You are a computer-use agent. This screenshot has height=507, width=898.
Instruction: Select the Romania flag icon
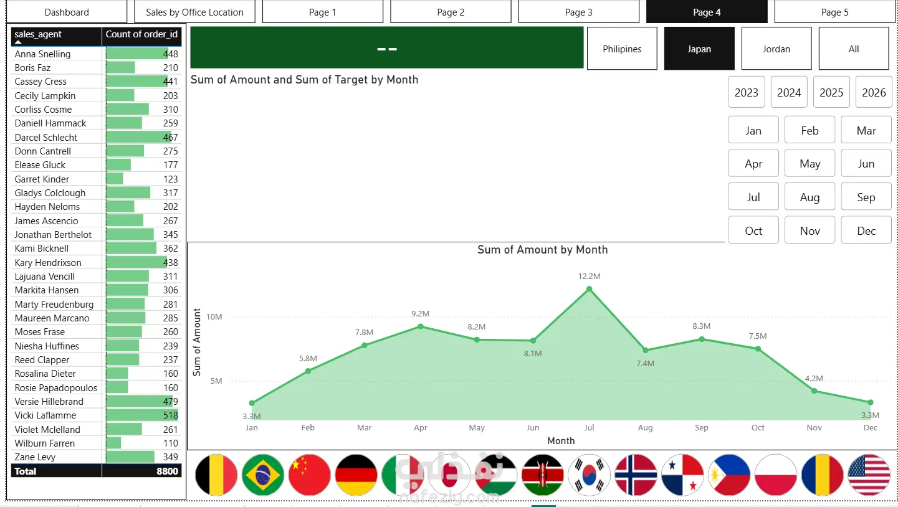pyautogui.click(x=823, y=475)
